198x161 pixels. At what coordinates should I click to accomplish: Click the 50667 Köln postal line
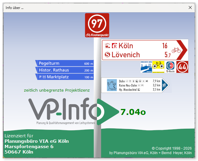[19, 152]
